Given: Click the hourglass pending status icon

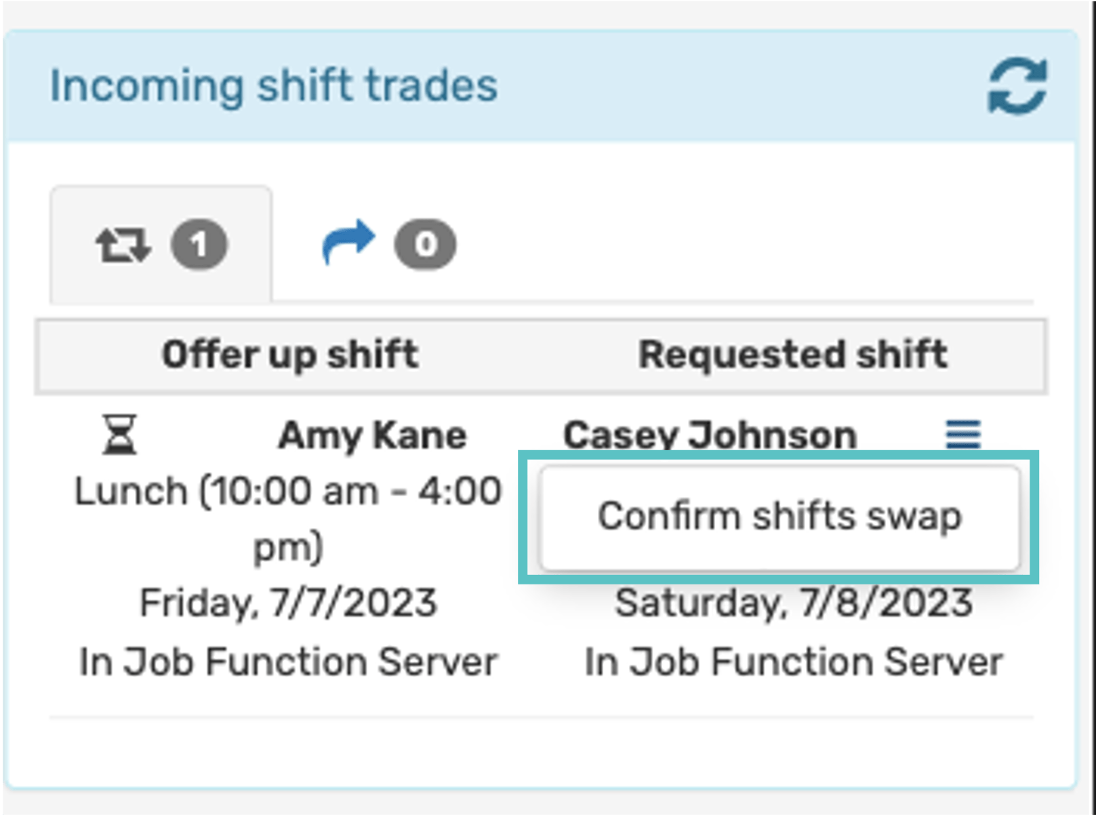Looking at the screenshot, I should [119, 435].
